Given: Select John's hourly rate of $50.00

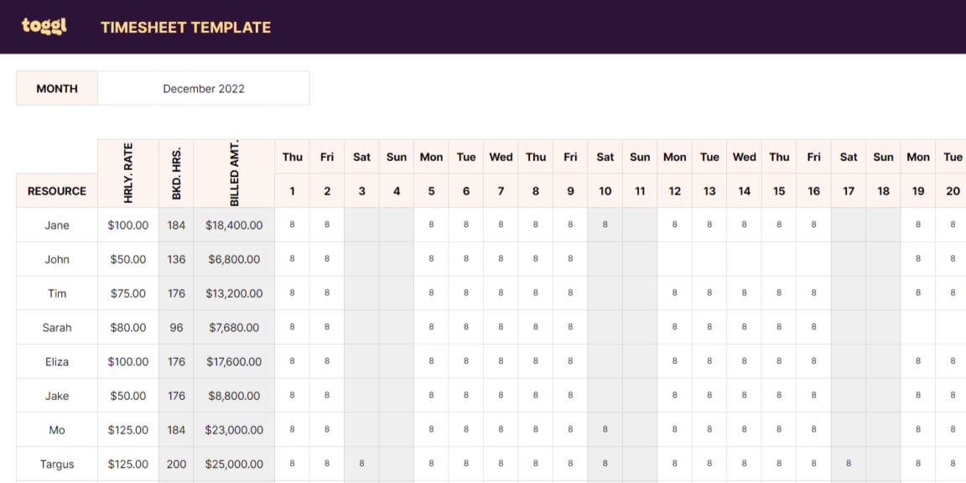Looking at the screenshot, I should click(x=127, y=259).
